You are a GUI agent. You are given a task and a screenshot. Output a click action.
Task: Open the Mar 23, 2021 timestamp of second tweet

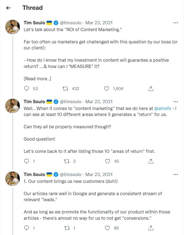(99, 102)
